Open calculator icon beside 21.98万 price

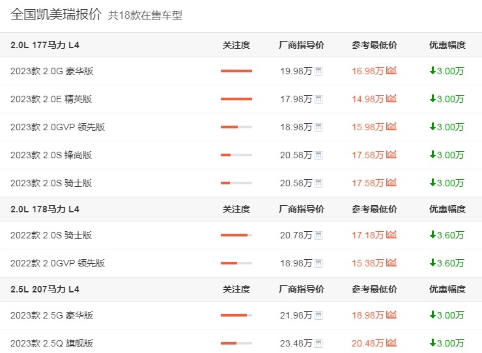[319, 315]
